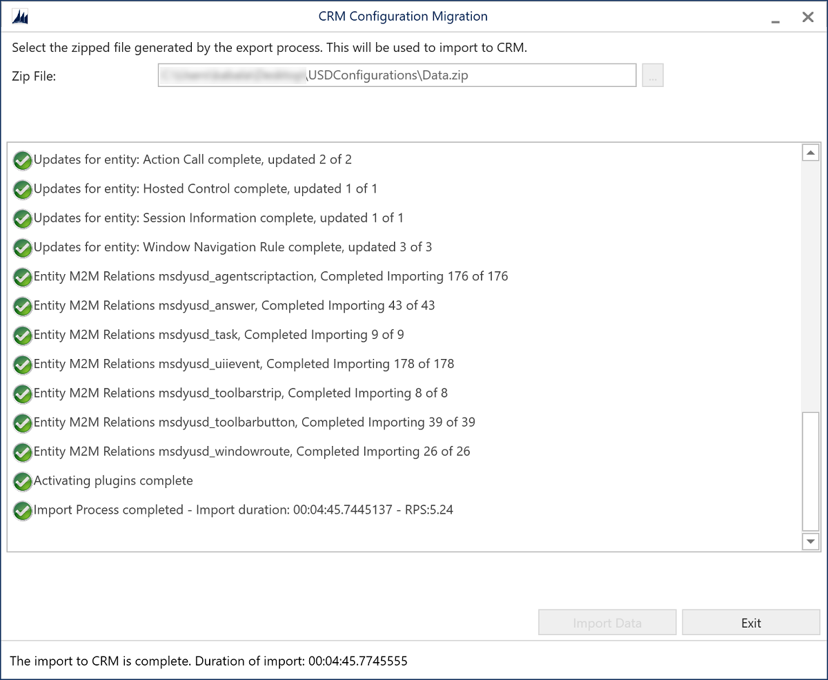Viewport: 828px width, 680px height.
Task: Click check icon beside Import Process completed
Action: click(x=23, y=511)
